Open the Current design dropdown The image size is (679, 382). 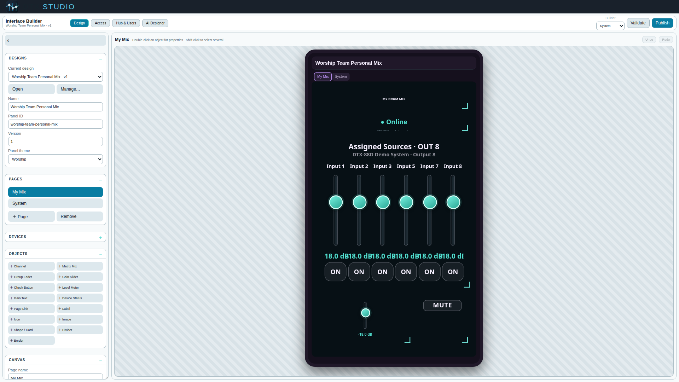coord(56,77)
